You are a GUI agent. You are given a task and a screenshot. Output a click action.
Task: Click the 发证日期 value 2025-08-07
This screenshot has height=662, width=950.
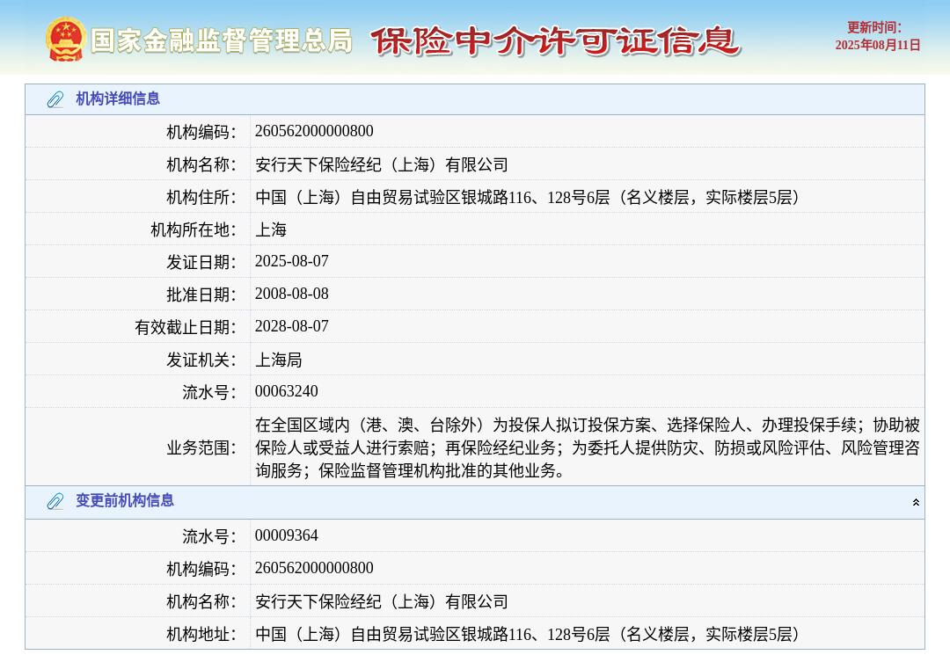pyautogui.click(x=291, y=261)
